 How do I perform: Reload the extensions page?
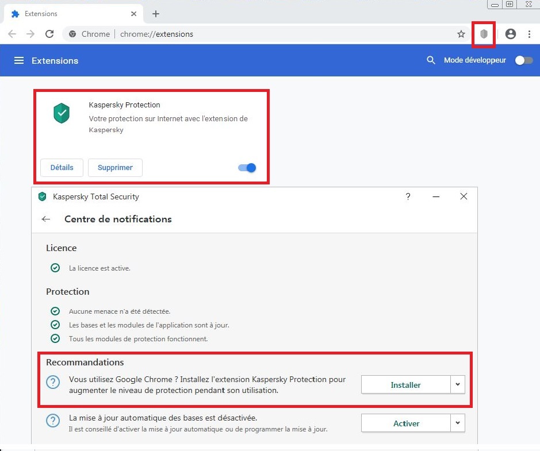pyautogui.click(x=49, y=34)
